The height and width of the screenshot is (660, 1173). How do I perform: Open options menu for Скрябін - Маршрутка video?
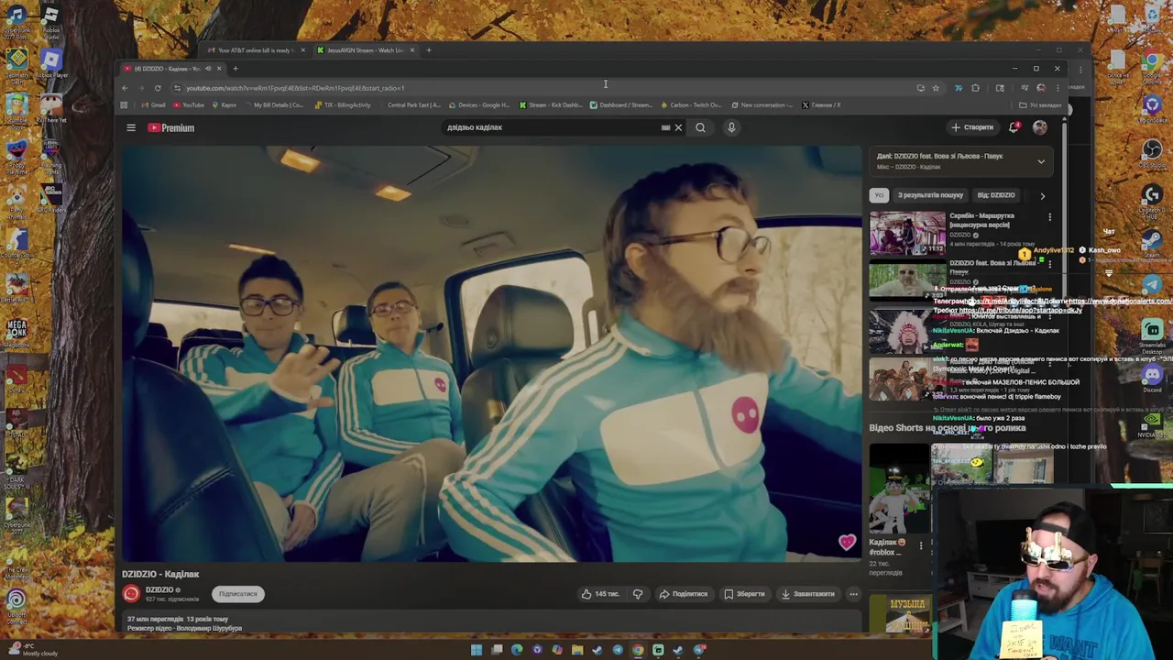click(x=1050, y=217)
